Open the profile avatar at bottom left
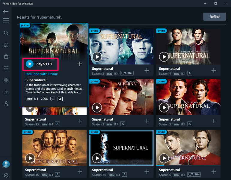Viewport: 231px width, 180px height. pos(6,164)
